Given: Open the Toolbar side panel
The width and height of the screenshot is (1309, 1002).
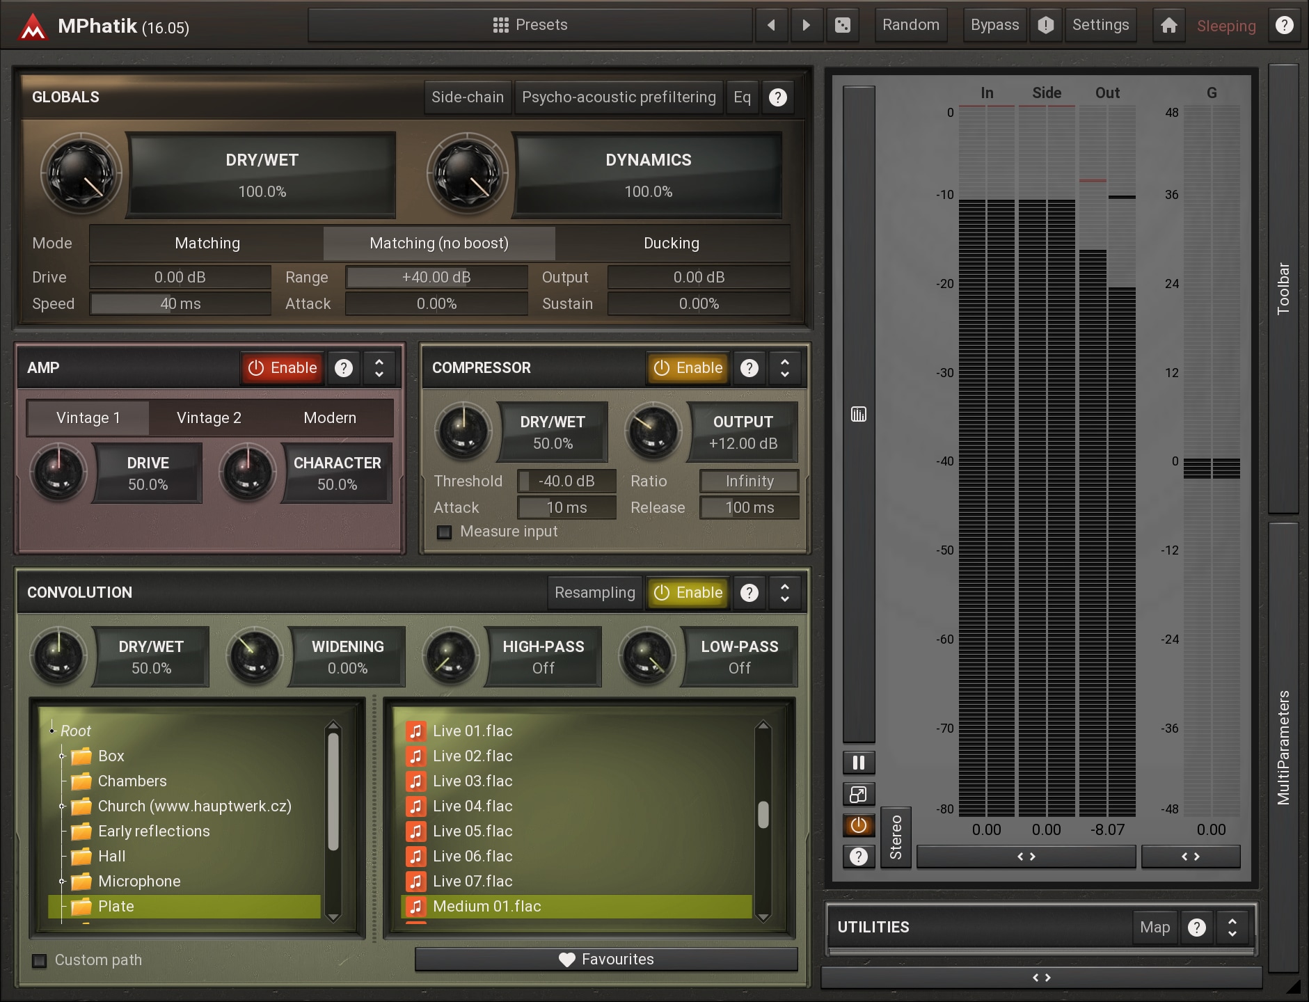Looking at the screenshot, I should tap(1283, 288).
